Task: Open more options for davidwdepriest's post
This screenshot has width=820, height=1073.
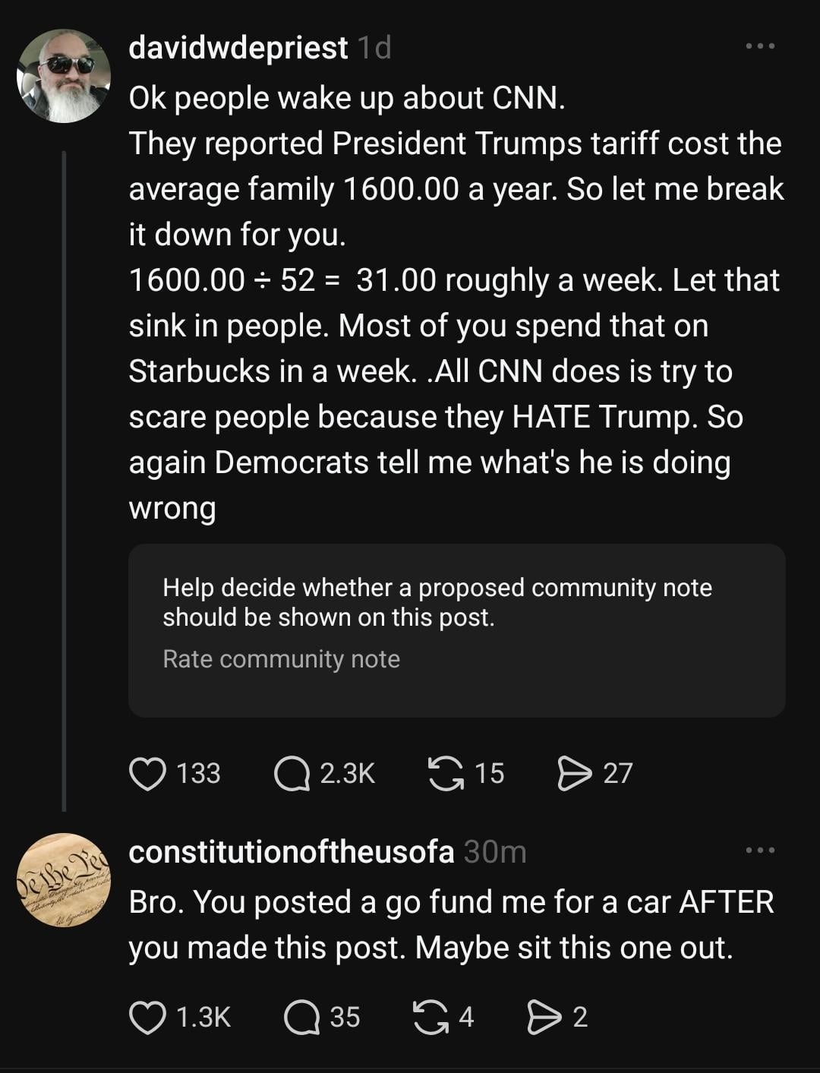Action: pos(760,46)
